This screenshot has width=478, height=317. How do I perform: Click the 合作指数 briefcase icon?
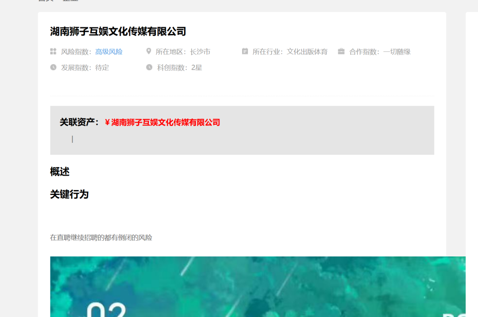click(x=341, y=51)
